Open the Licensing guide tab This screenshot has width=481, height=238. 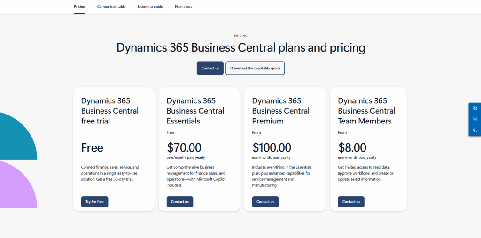pyautogui.click(x=150, y=7)
